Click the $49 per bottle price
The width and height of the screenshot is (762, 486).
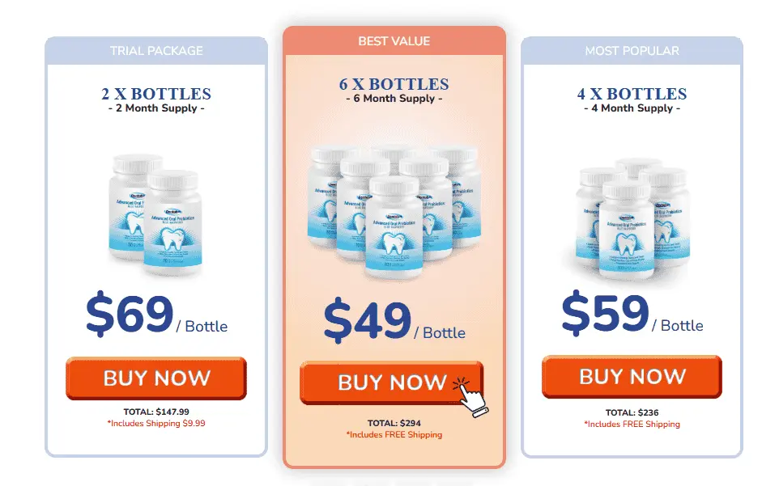coord(394,321)
